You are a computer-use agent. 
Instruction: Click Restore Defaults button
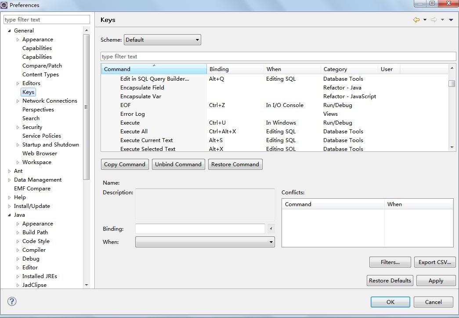pyautogui.click(x=390, y=281)
